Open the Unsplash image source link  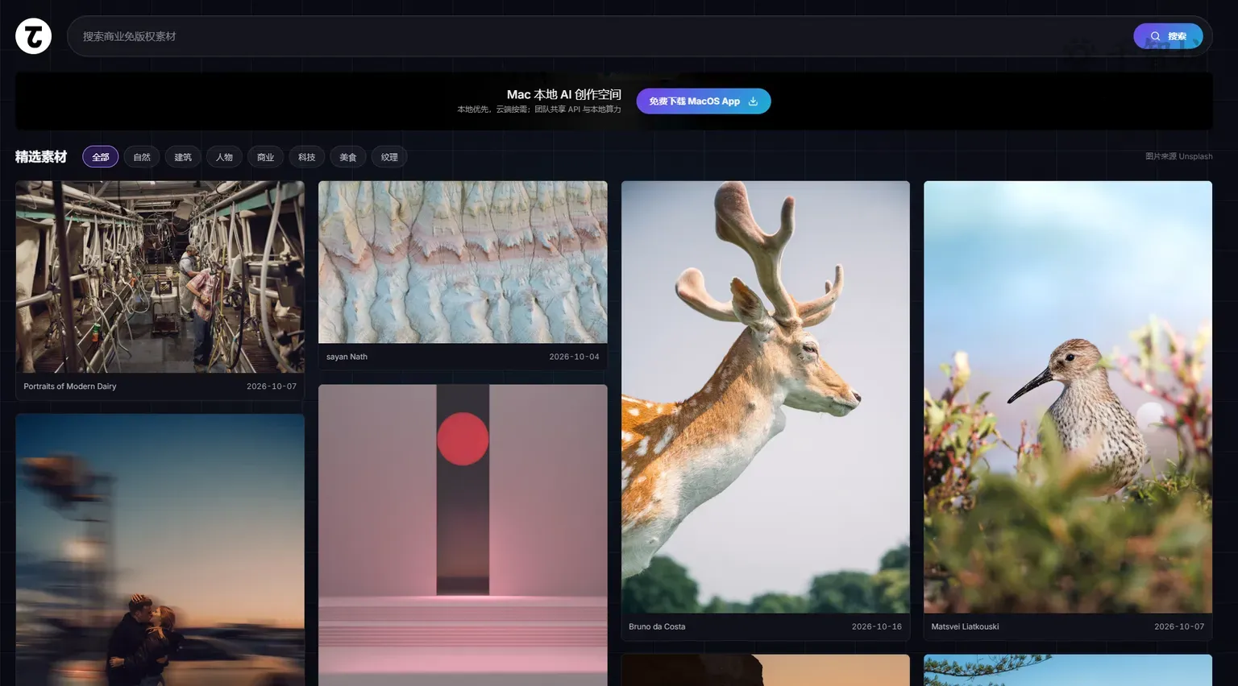(x=1178, y=156)
